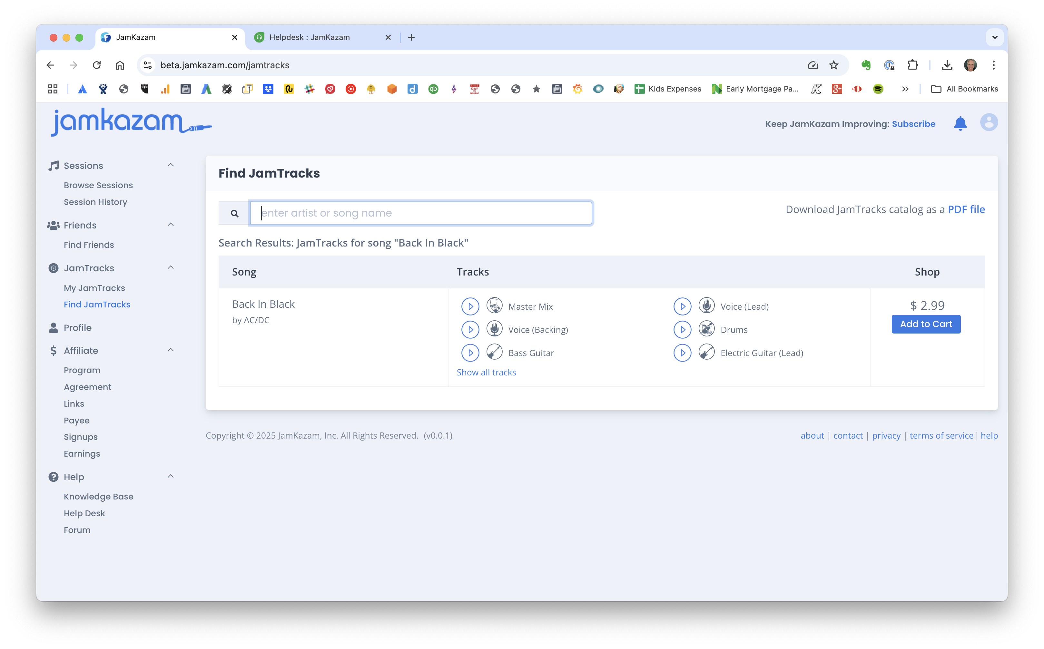Click the Bass Guitar instrument icon
Screen dimensions: 1044x649
494,353
